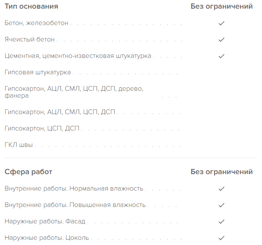The height and width of the screenshot is (245, 262).
Task: Select the Тип основания heading
Action: [x=31, y=6]
